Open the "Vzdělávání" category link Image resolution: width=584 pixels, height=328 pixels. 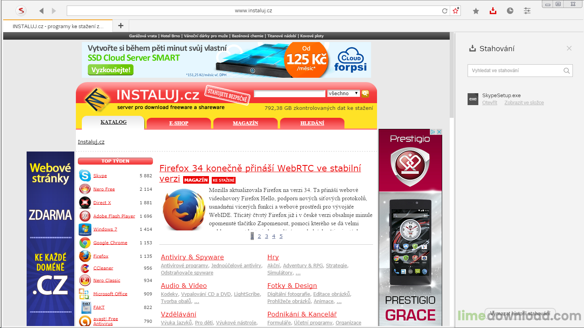tap(178, 314)
